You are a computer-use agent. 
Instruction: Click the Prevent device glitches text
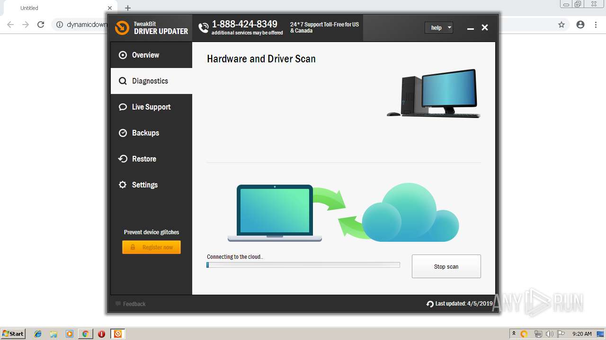tap(151, 232)
